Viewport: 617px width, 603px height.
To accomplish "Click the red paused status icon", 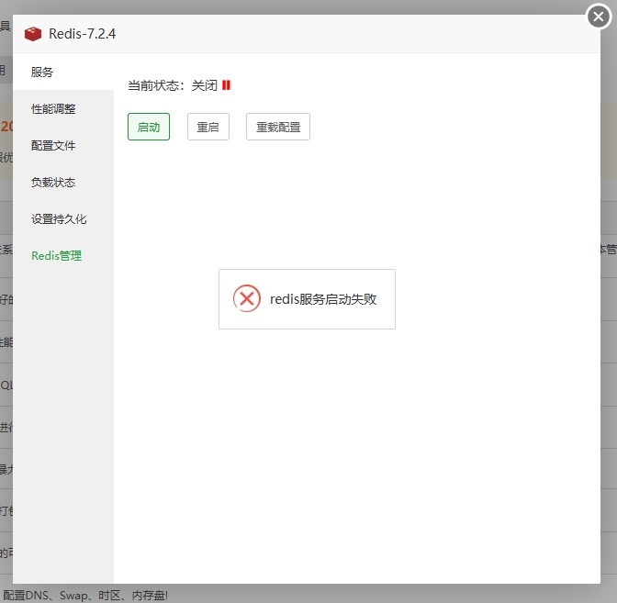I will tap(226, 85).
